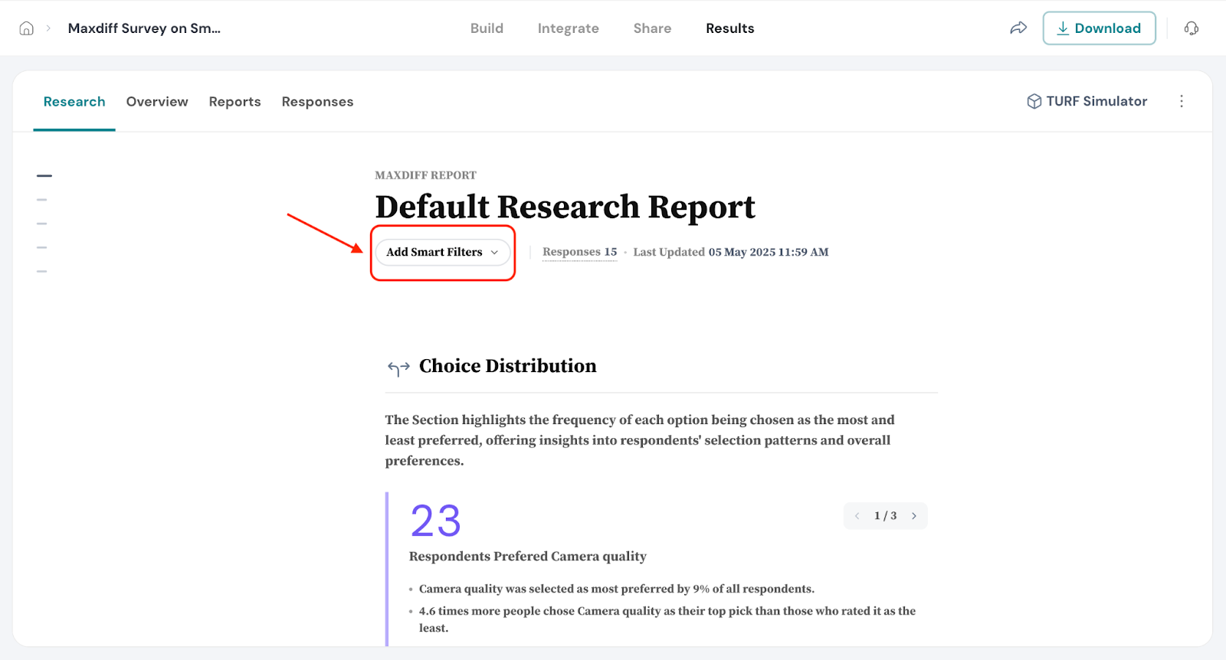The height and width of the screenshot is (660, 1226).
Task: Go to previous insight slide arrow
Action: [857, 516]
